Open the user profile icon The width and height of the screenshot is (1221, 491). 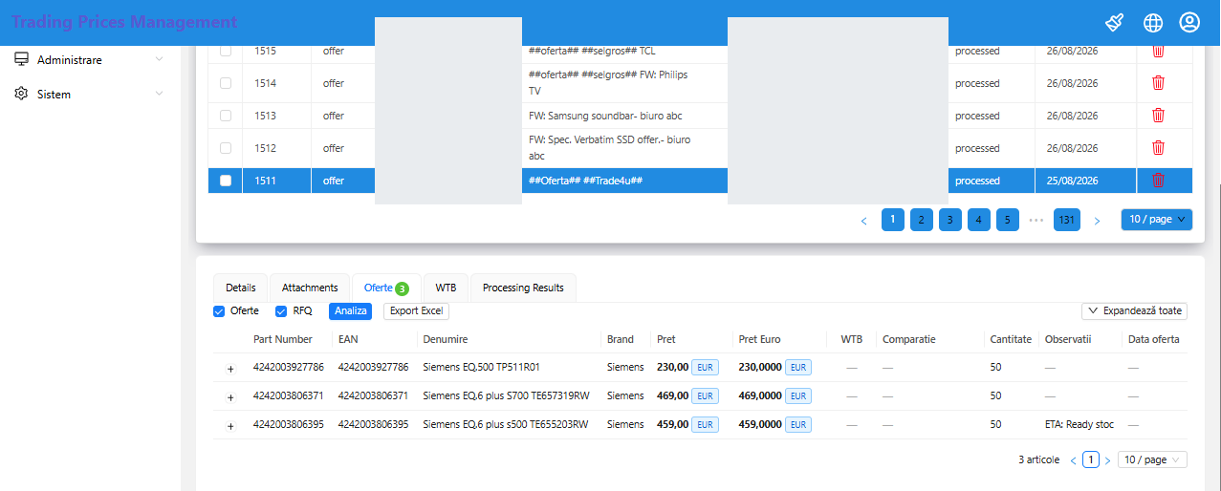[x=1189, y=22]
